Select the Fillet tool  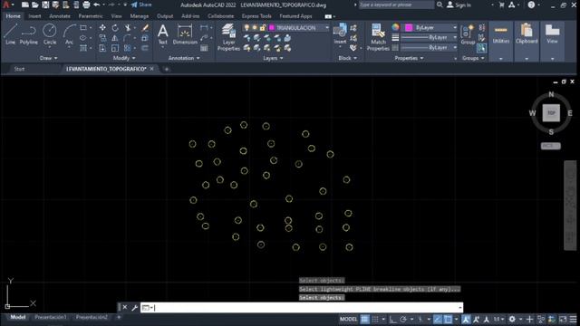127,38
